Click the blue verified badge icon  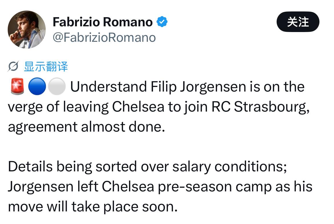162,22
